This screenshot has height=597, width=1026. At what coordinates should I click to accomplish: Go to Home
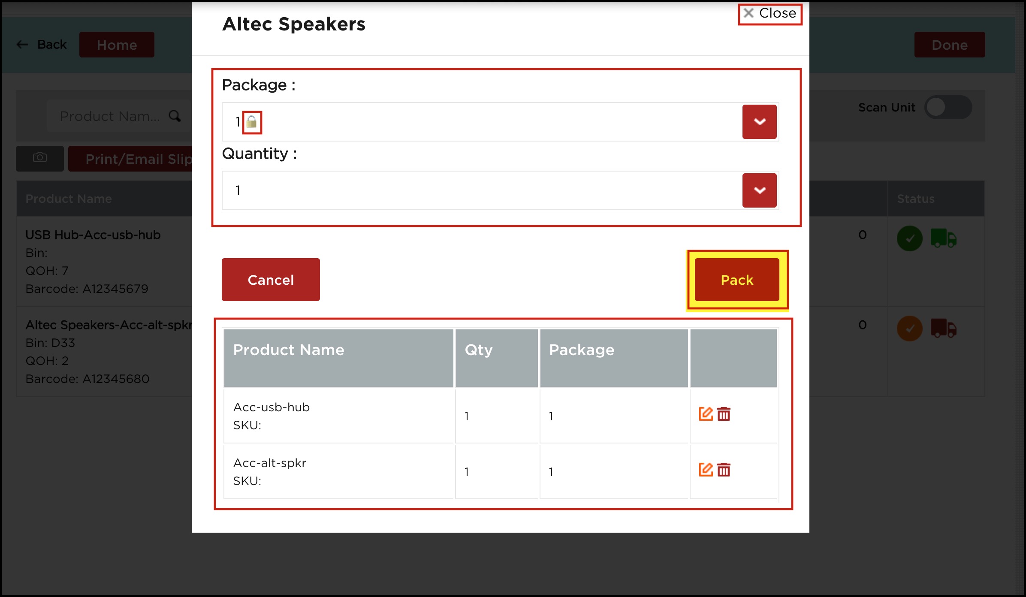(117, 45)
